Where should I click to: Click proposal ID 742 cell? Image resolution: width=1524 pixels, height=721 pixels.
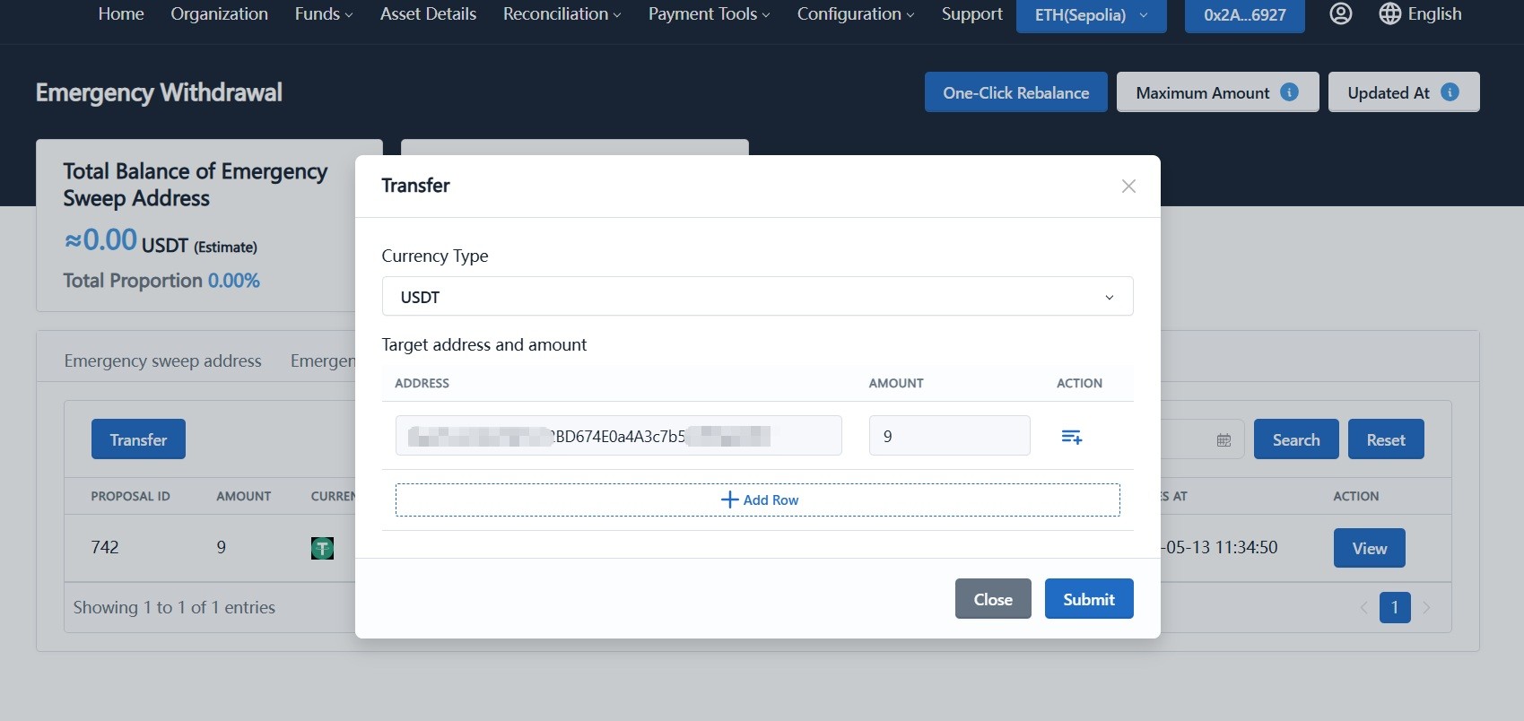(x=105, y=547)
